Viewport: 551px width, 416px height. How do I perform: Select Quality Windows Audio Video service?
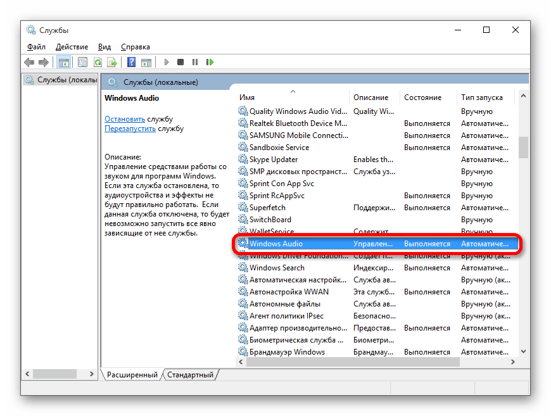coord(377,111)
